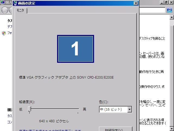Screen dimensions: 174x131
Task: Focus the search field in the background window
Action: tap(152, 10)
